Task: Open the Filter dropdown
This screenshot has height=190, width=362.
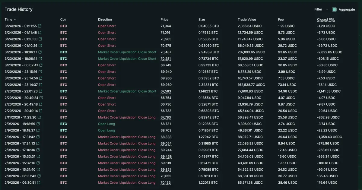Action: tap(321, 10)
